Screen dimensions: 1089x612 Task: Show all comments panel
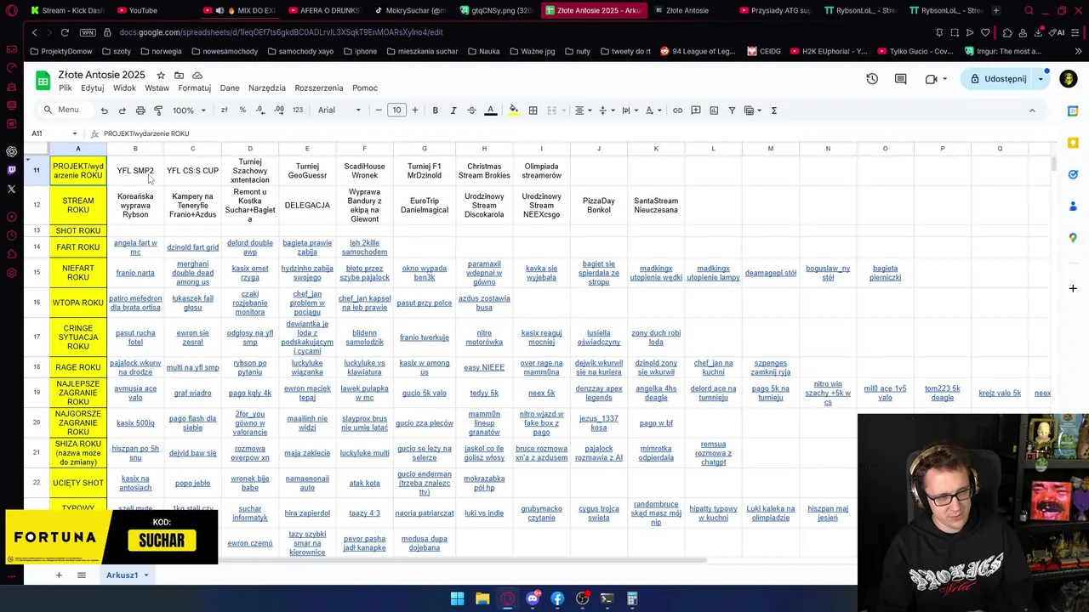(900, 79)
